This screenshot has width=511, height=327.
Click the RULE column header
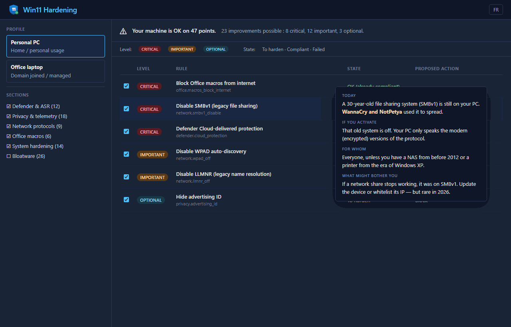coord(182,69)
